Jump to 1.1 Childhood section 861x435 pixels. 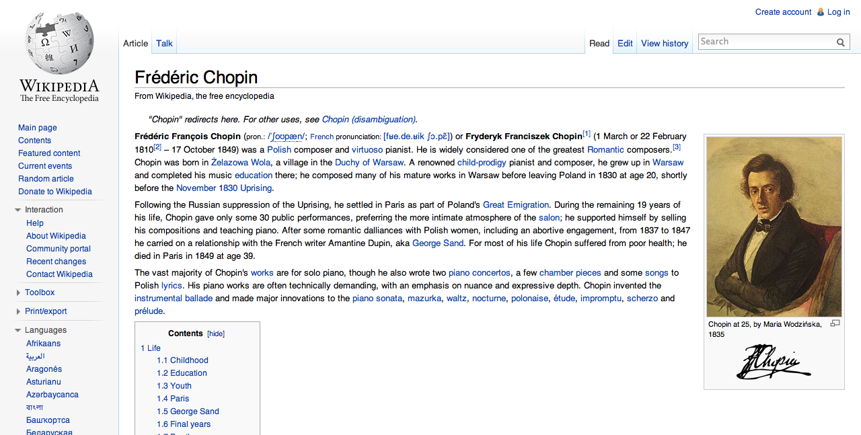coord(182,360)
